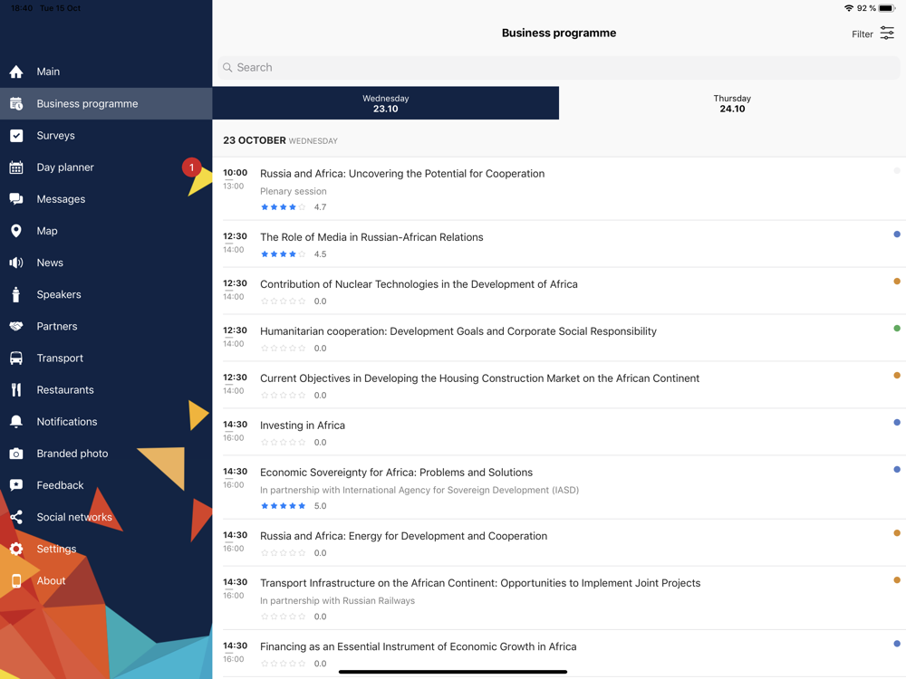Screen dimensions: 906x679
Task: Open the red Day planner badge
Action: pos(192,167)
